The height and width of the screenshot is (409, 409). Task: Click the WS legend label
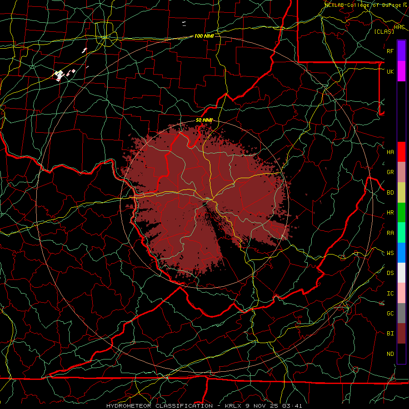[390, 253]
